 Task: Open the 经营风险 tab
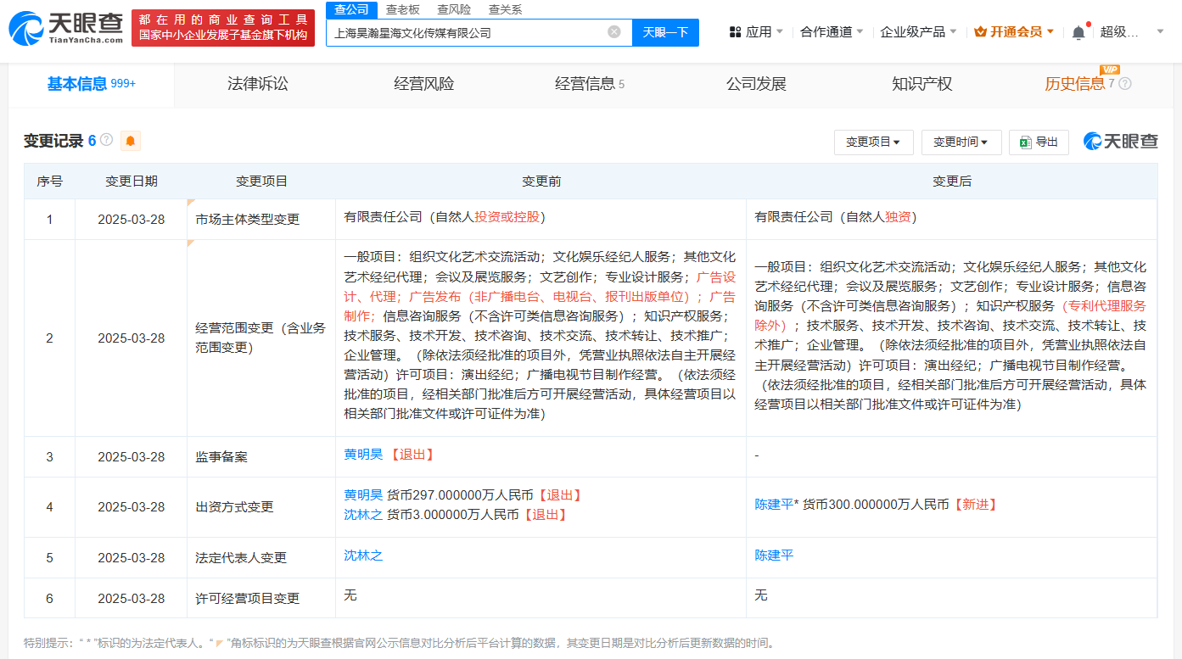(424, 84)
